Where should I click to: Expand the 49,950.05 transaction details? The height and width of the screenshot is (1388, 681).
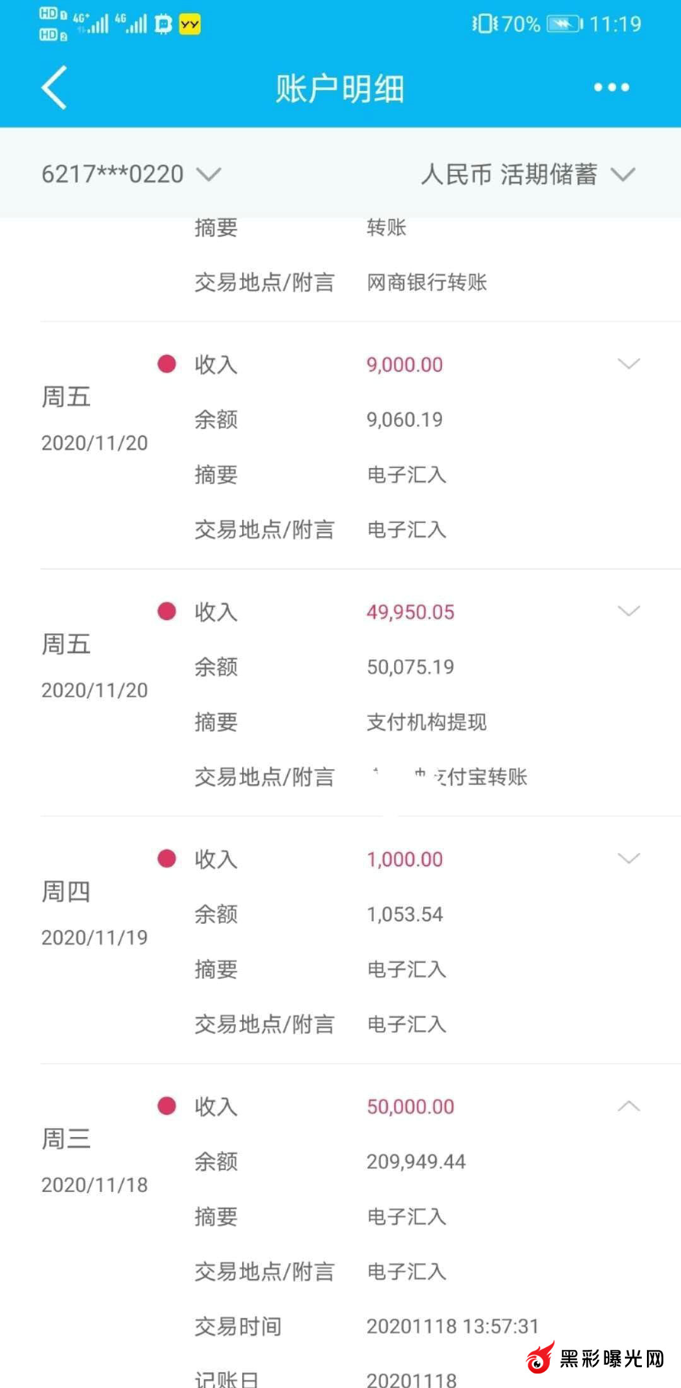click(628, 611)
